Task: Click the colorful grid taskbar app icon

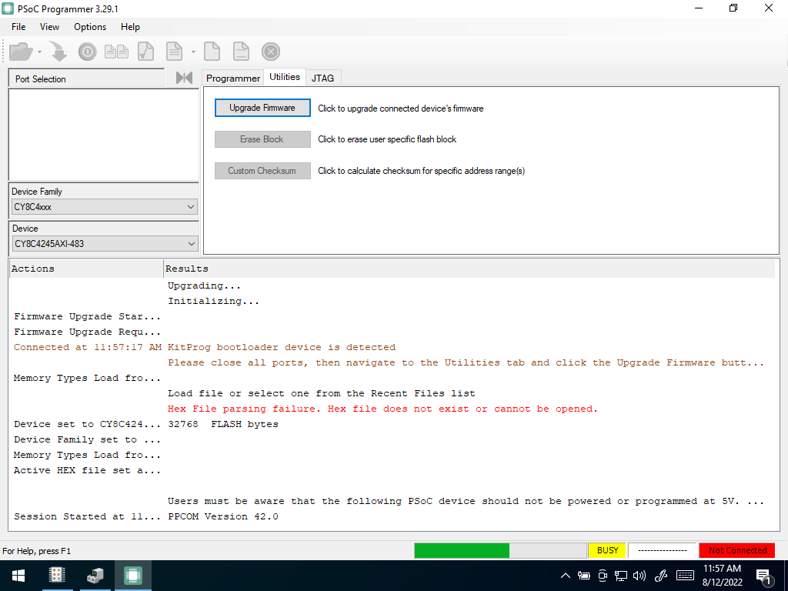Action: click(57, 576)
